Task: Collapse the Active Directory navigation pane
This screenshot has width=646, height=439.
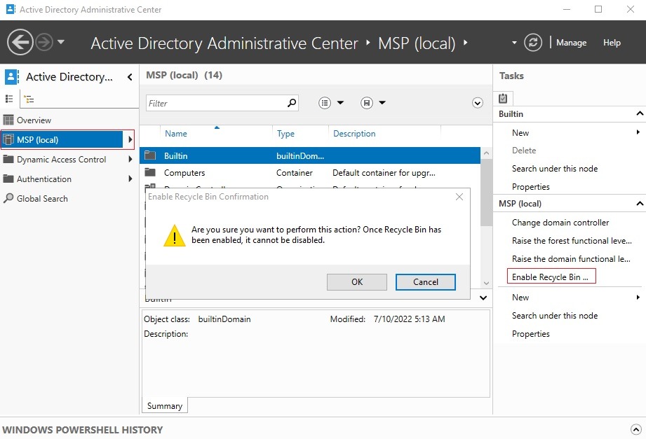Action: 130,77
